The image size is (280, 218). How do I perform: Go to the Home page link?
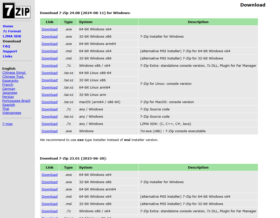(8, 26)
